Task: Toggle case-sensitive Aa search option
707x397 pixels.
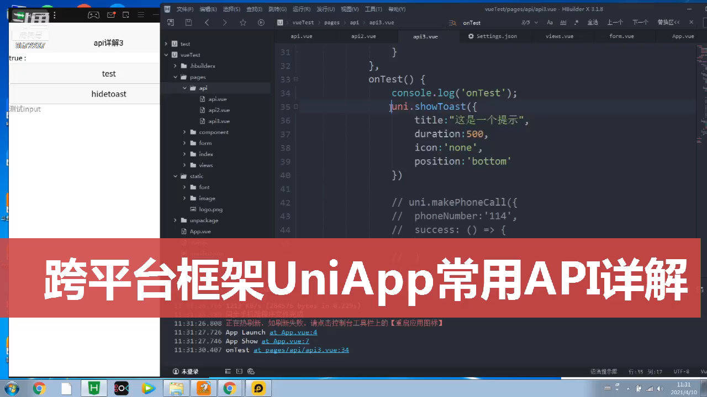Action: click(x=550, y=23)
